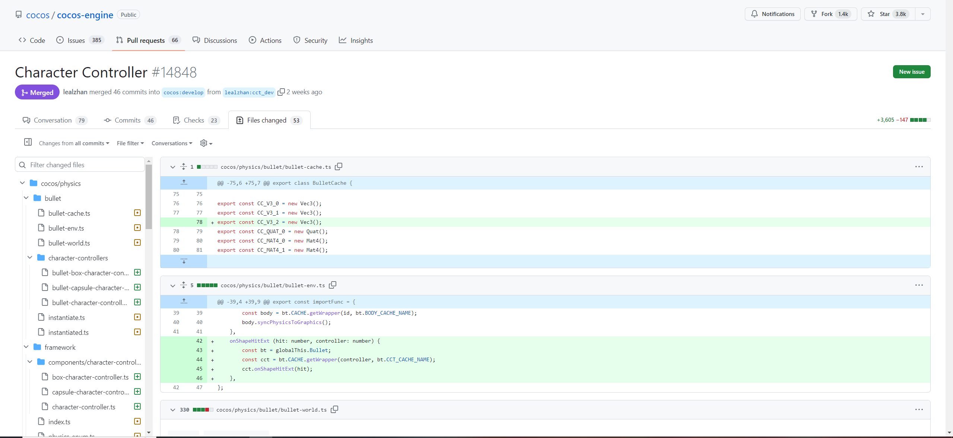
Task: Collapse bullet-env.ts diff chevron
Action: (172, 286)
